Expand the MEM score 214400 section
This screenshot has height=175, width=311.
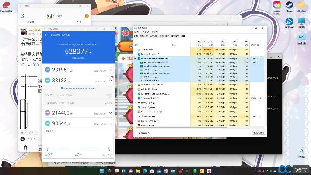click(x=111, y=113)
